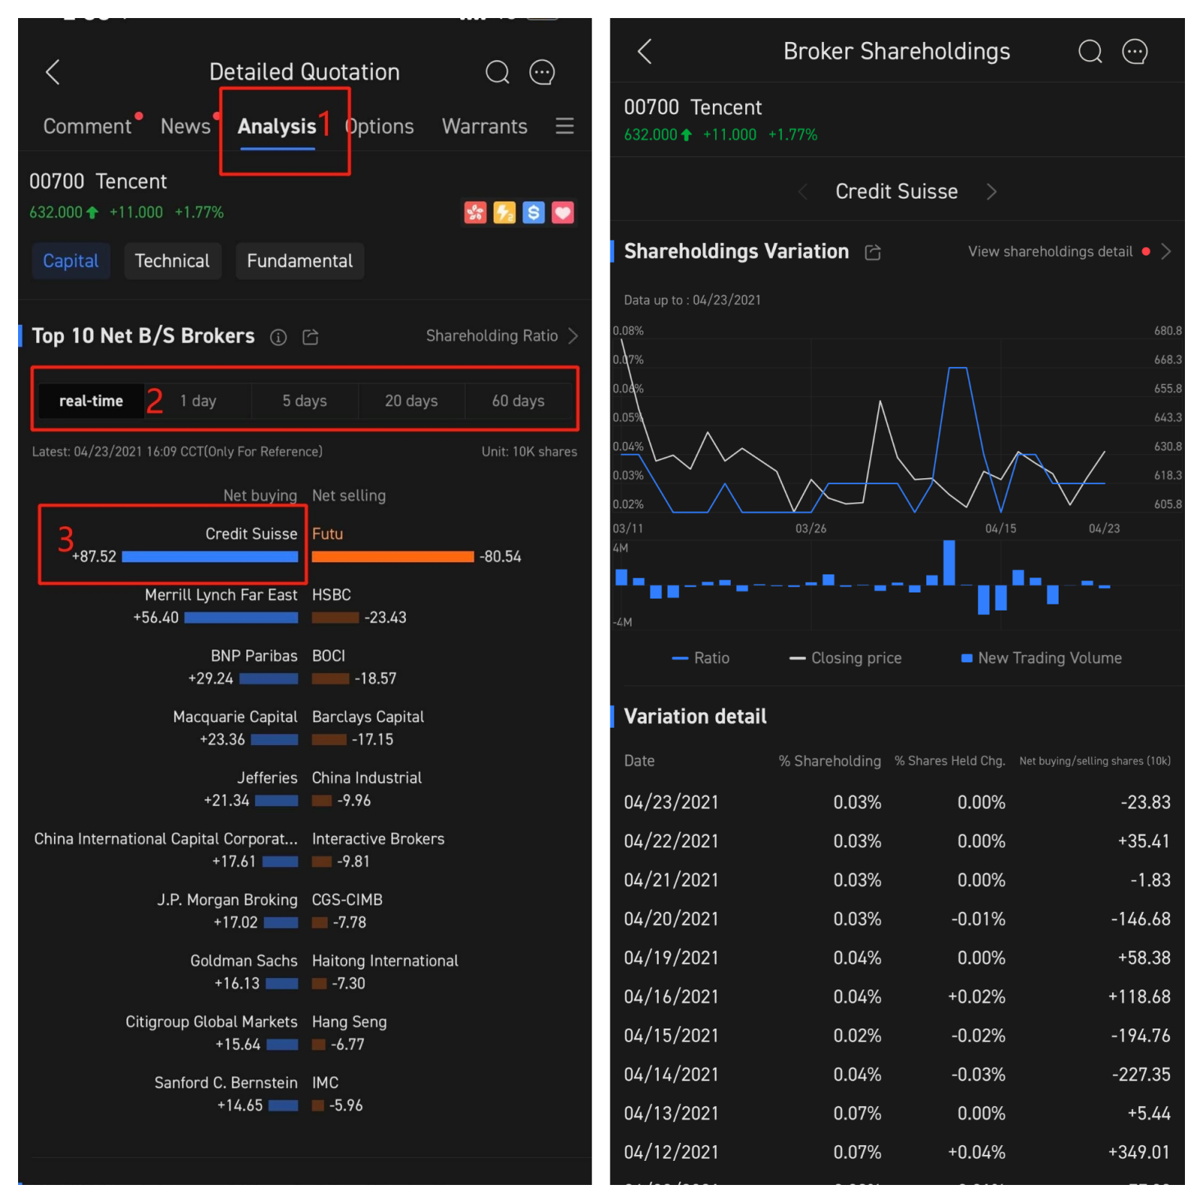This screenshot has width=1203, height=1203.
Task: Open the Comment tab
Action: click(x=87, y=126)
